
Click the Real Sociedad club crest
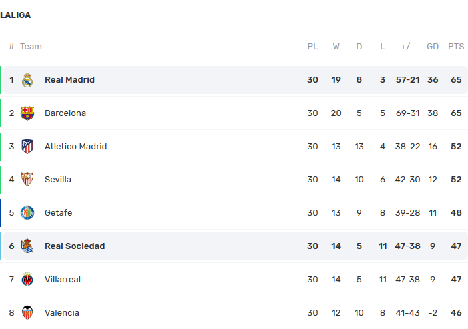pos(27,246)
